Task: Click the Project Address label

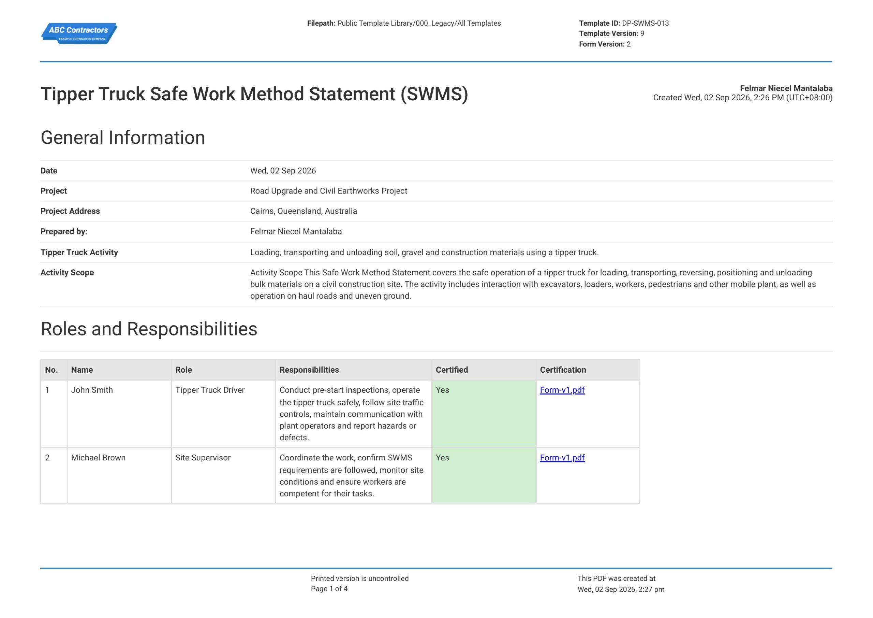Action: coord(70,211)
